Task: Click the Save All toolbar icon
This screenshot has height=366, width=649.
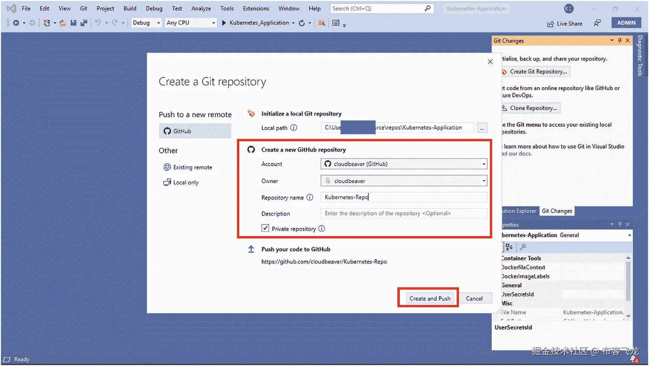Action: click(84, 23)
